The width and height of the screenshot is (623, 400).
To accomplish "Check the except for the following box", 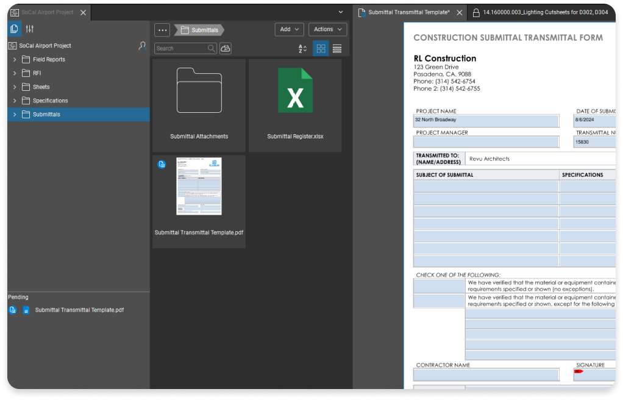I will (x=439, y=301).
